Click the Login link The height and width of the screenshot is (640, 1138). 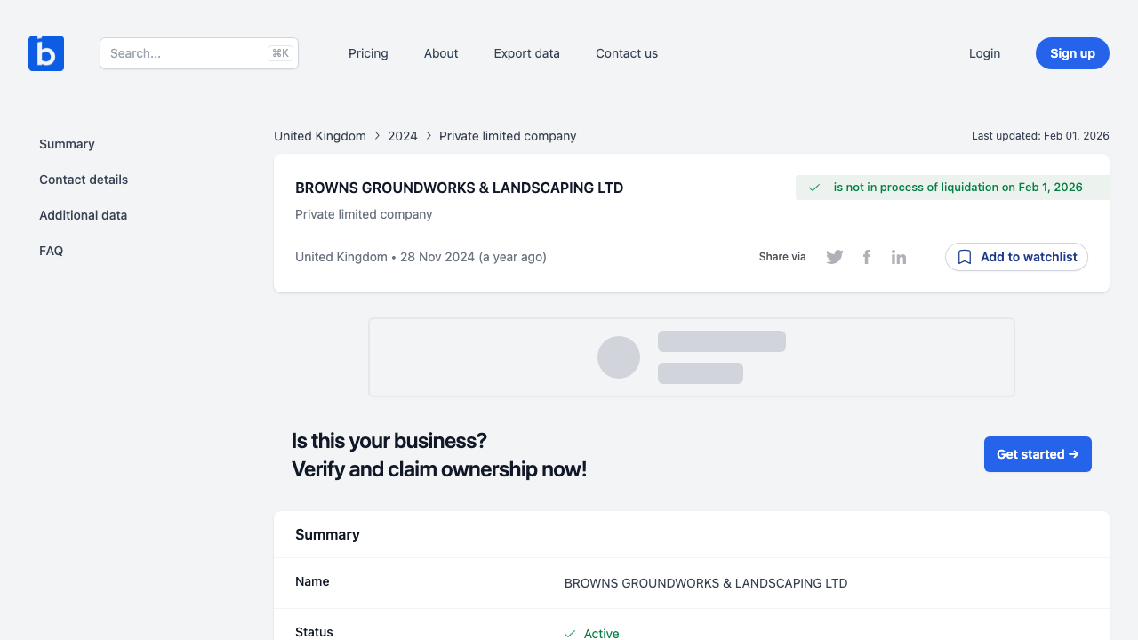click(984, 53)
